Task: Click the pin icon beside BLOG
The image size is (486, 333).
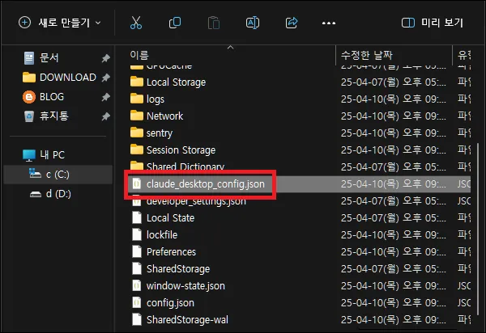Action: tap(106, 97)
